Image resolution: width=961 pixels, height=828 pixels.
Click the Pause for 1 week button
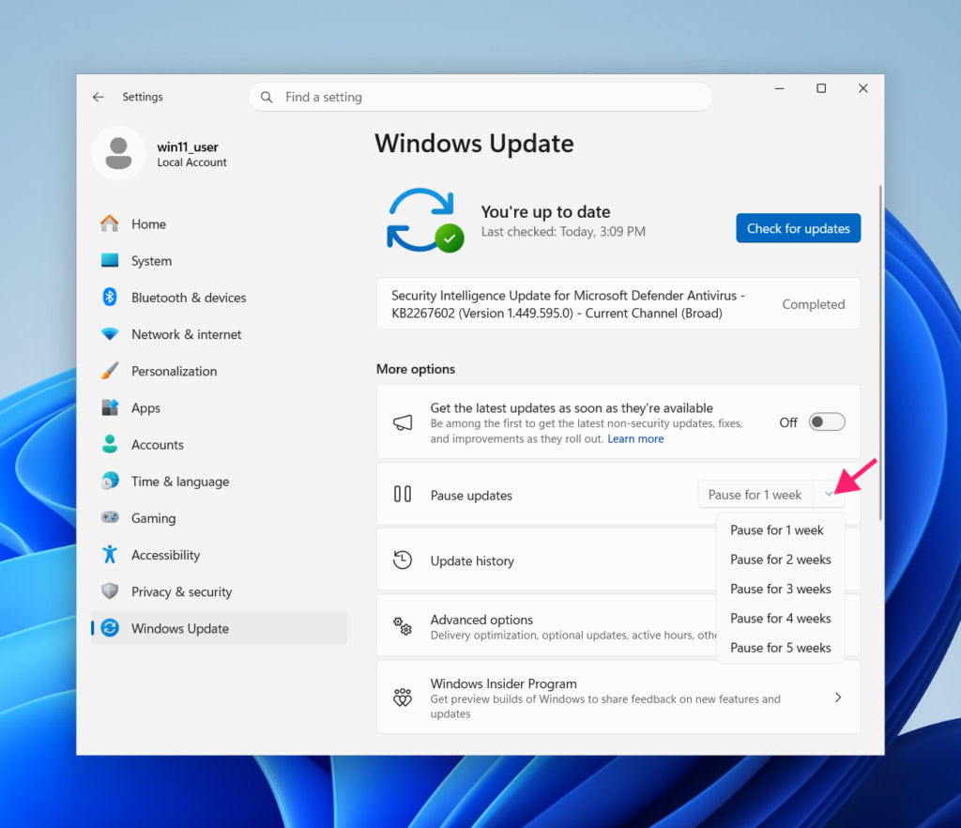[755, 494]
